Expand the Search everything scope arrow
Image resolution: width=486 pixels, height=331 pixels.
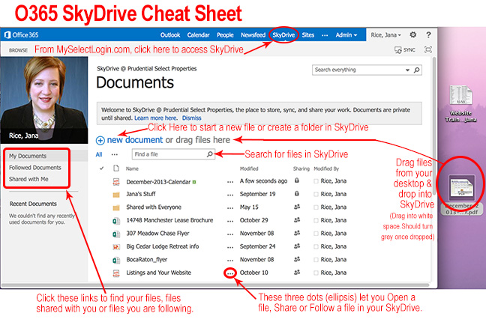(x=407, y=70)
